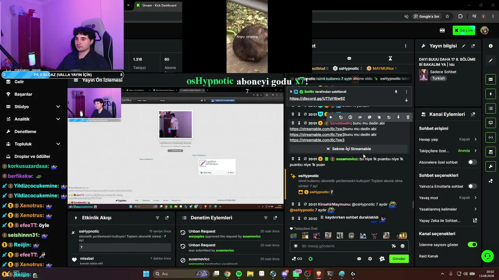The height and width of the screenshot is (280, 499).
Task: Open Droplar ve ödüller in sidebar
Action: pos(33,156)
